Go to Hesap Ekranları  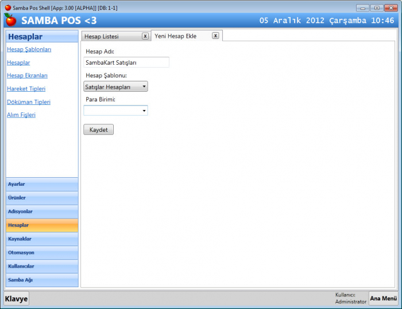(x=27, y=76)
